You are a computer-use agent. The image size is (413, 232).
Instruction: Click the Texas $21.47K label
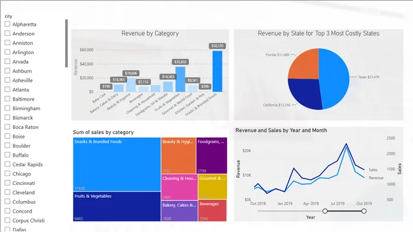pos(368,77)
